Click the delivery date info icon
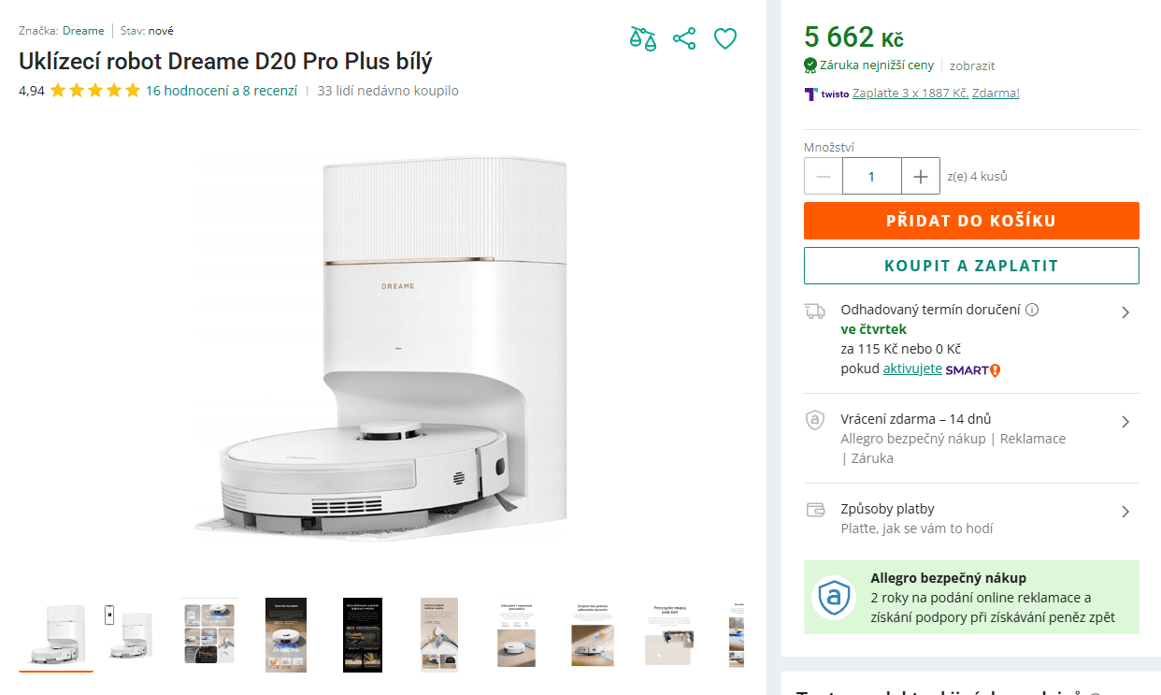 (1032, 310)
